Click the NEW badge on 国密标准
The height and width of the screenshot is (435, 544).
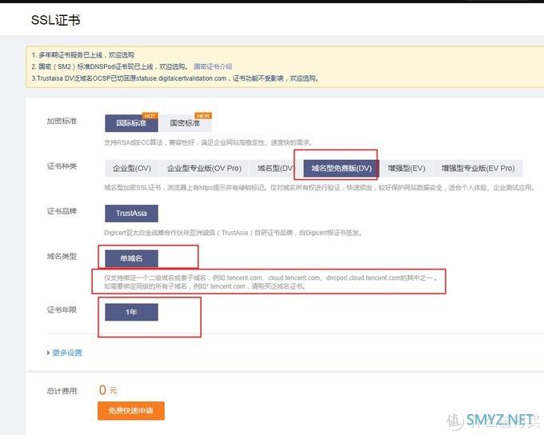click(202, 115)
